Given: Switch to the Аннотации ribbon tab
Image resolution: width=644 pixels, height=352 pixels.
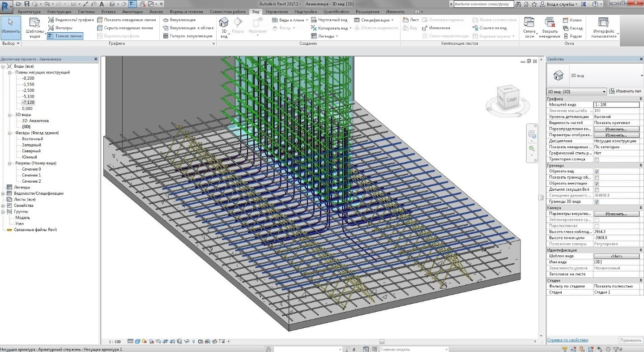Looking at the screenshot, I should point(132,12).
